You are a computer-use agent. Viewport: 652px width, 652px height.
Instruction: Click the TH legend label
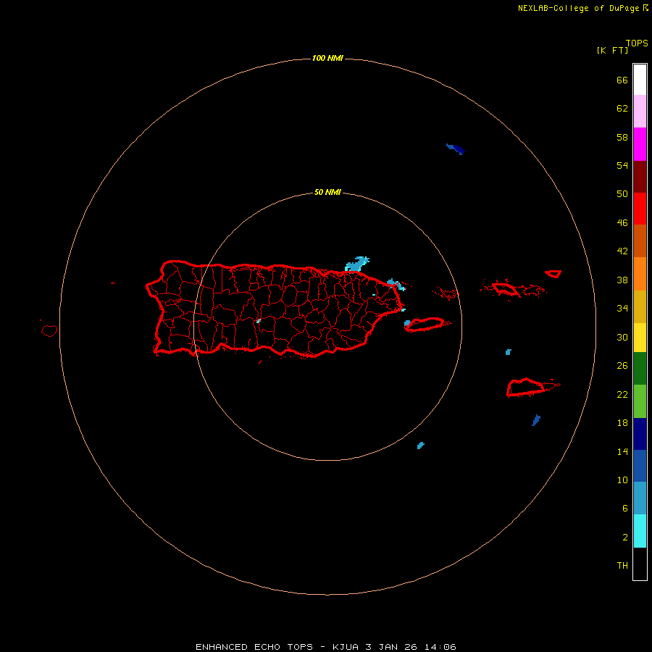(622, 566)
